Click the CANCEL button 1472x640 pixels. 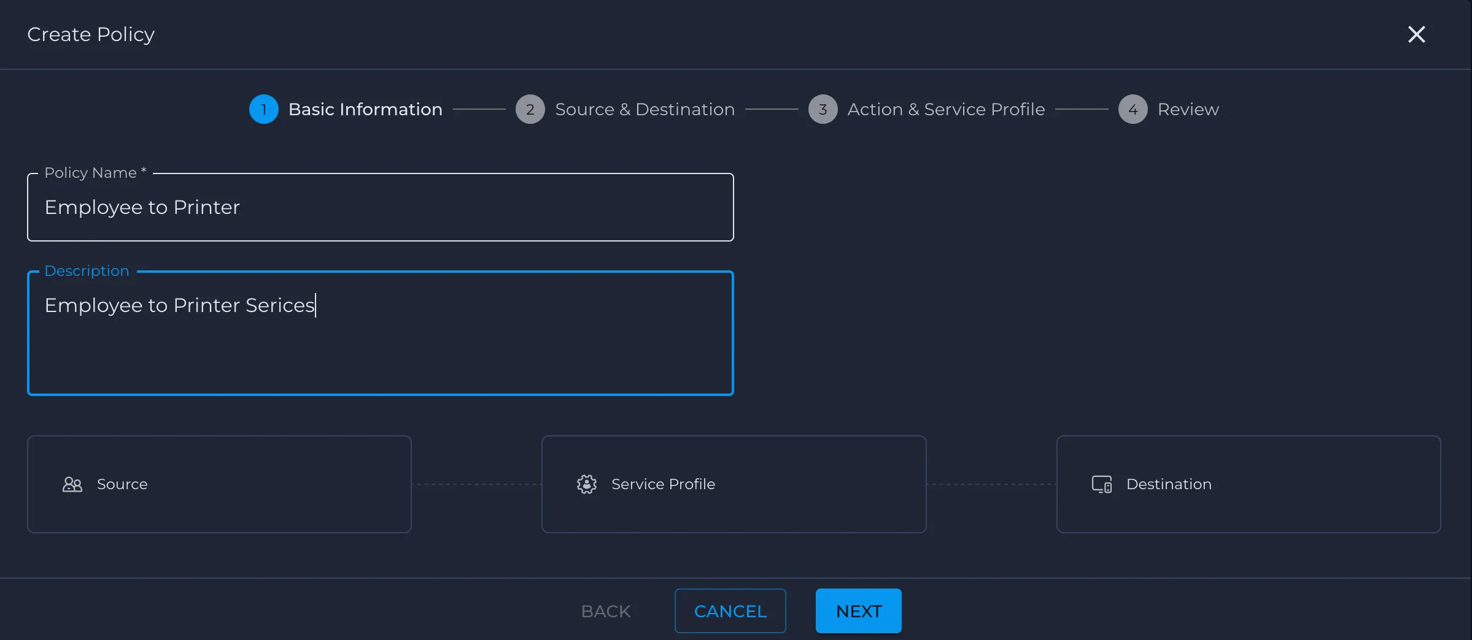[x=730, y=611]
